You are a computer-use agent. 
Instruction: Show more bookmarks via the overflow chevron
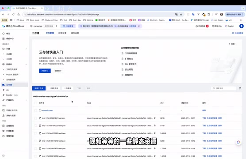tap(241, 20)
